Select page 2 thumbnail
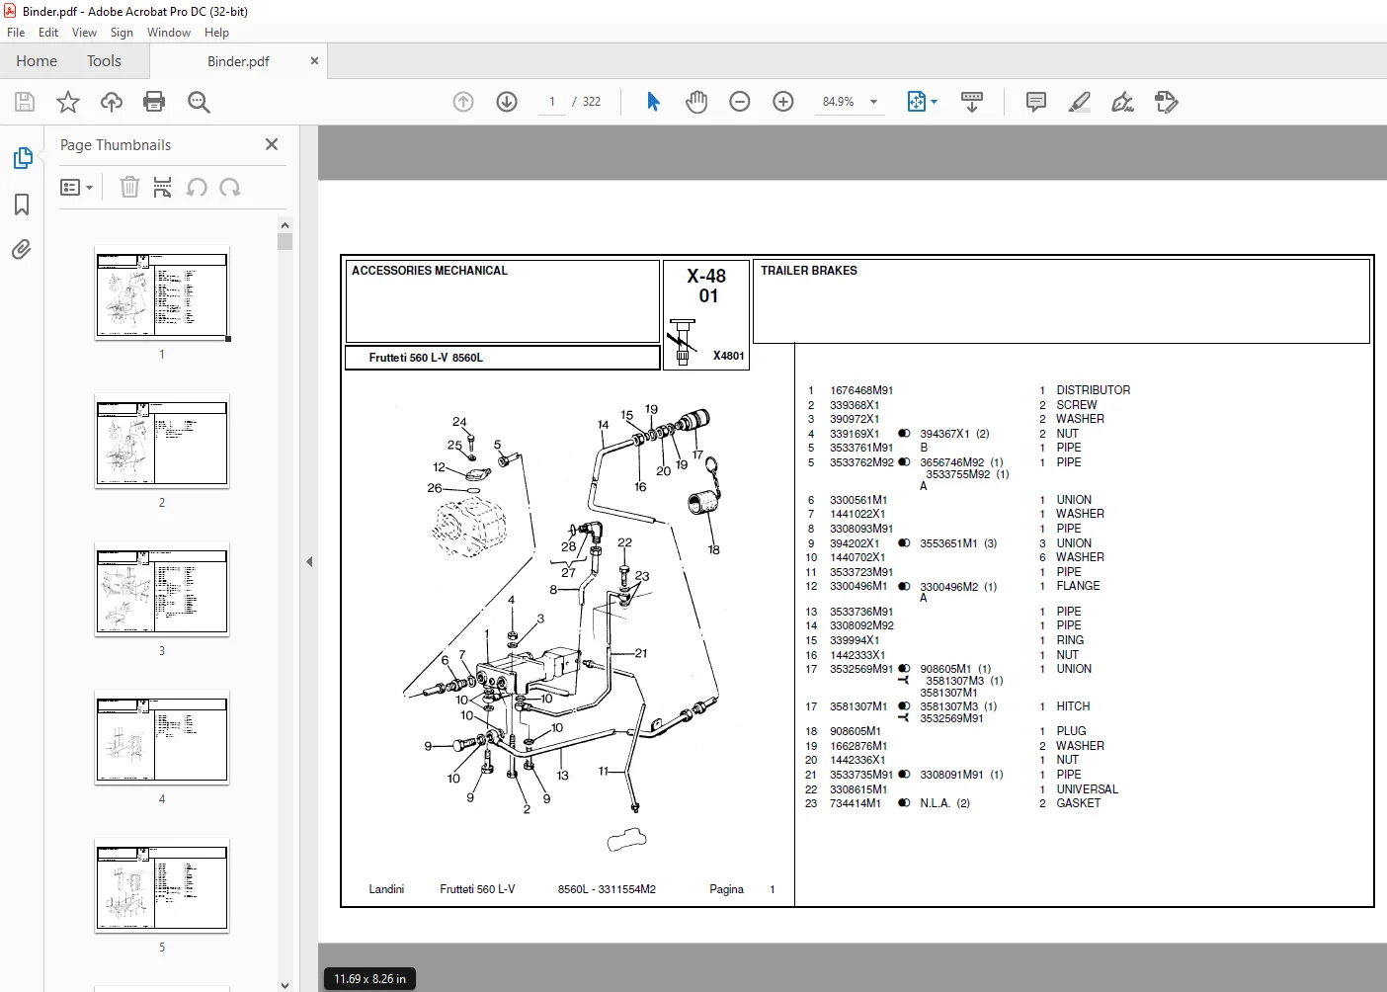 [162, 441]
